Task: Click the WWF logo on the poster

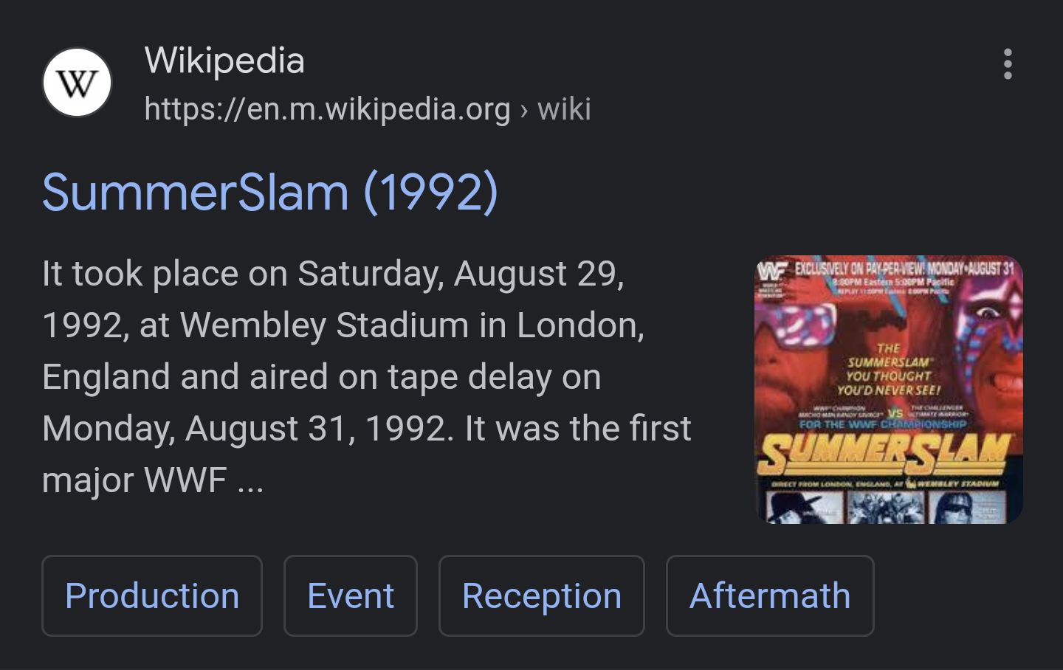Action: [x=771, y=272]
